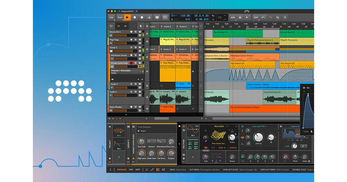Screen dimensions: 347x182
Task: Select the pointer tool in track header
Action: (x=141, y=26)
